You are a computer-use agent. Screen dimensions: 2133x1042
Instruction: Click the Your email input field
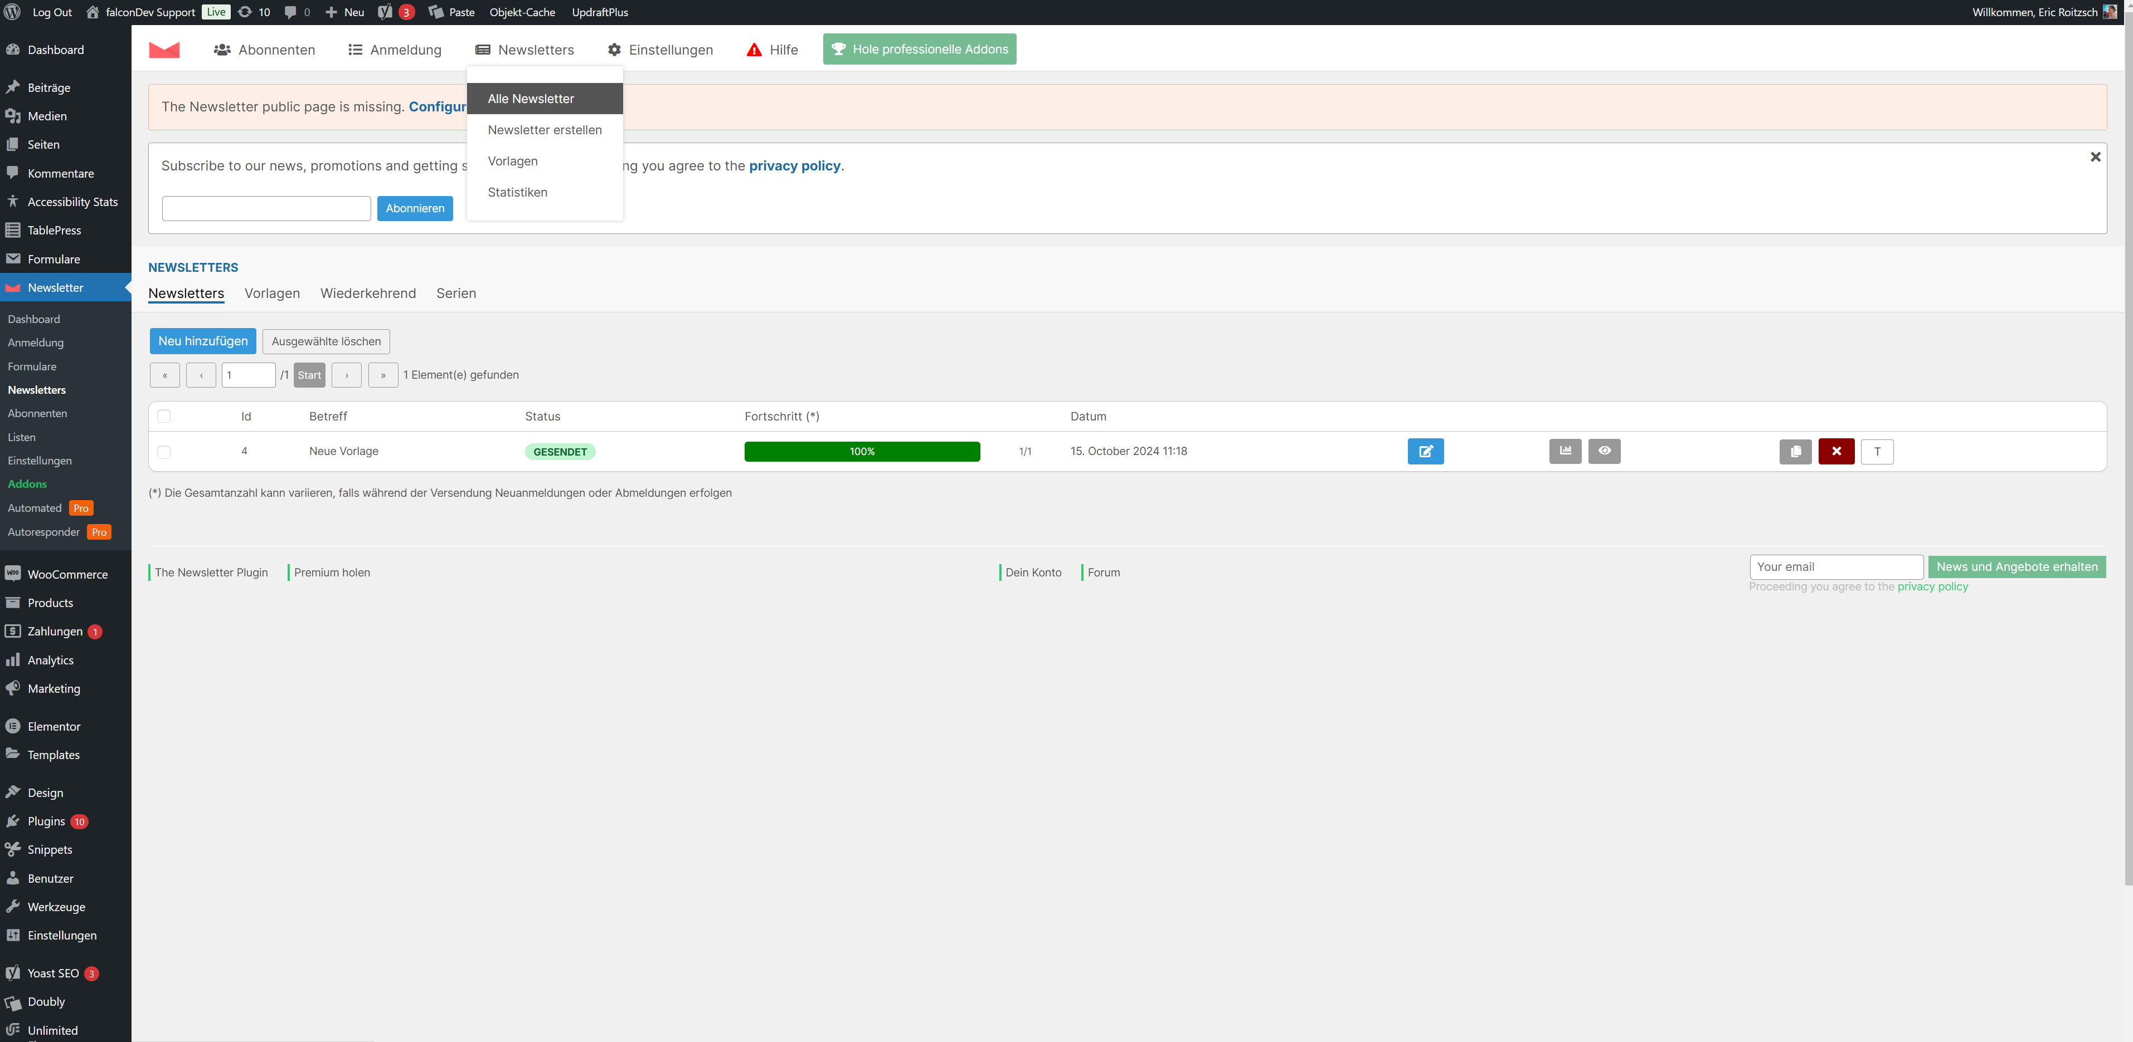point(1836,567)
